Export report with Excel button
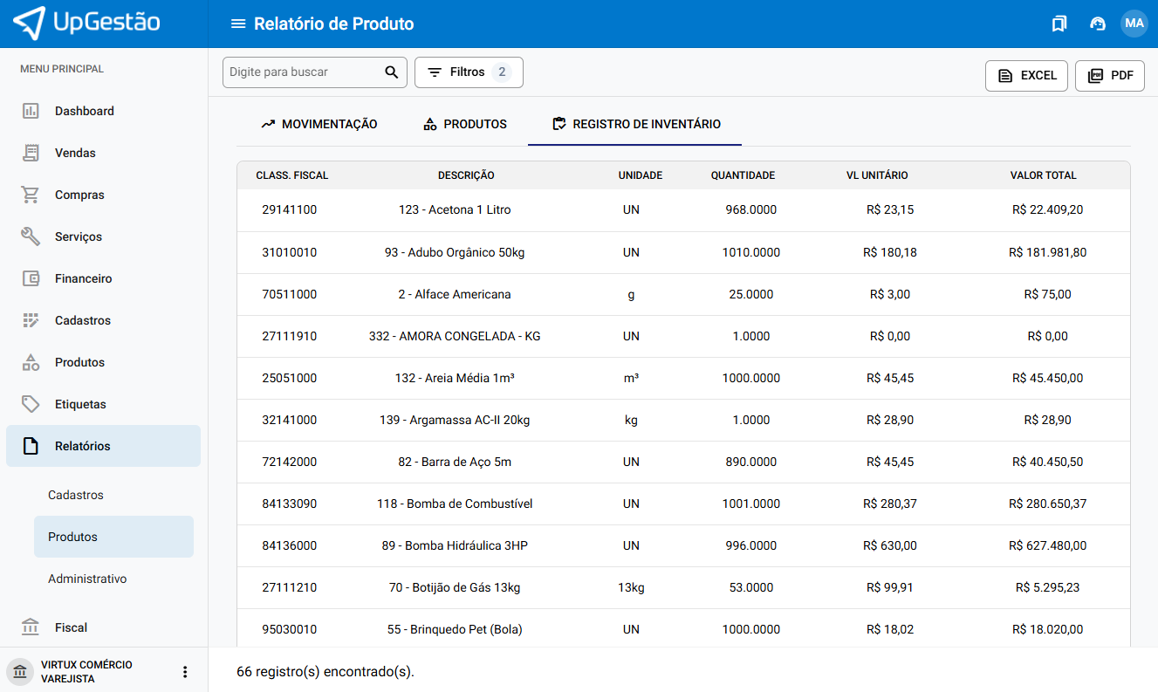Image resolution: width=1158 pixels, height=692 pixels. click(x=1026, y=76)
